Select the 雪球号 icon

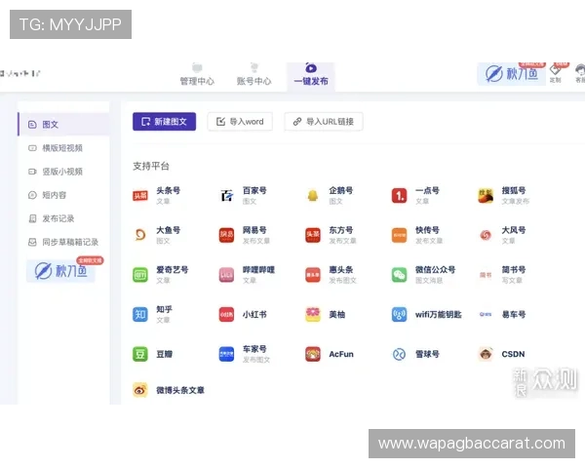pos(399,354)
